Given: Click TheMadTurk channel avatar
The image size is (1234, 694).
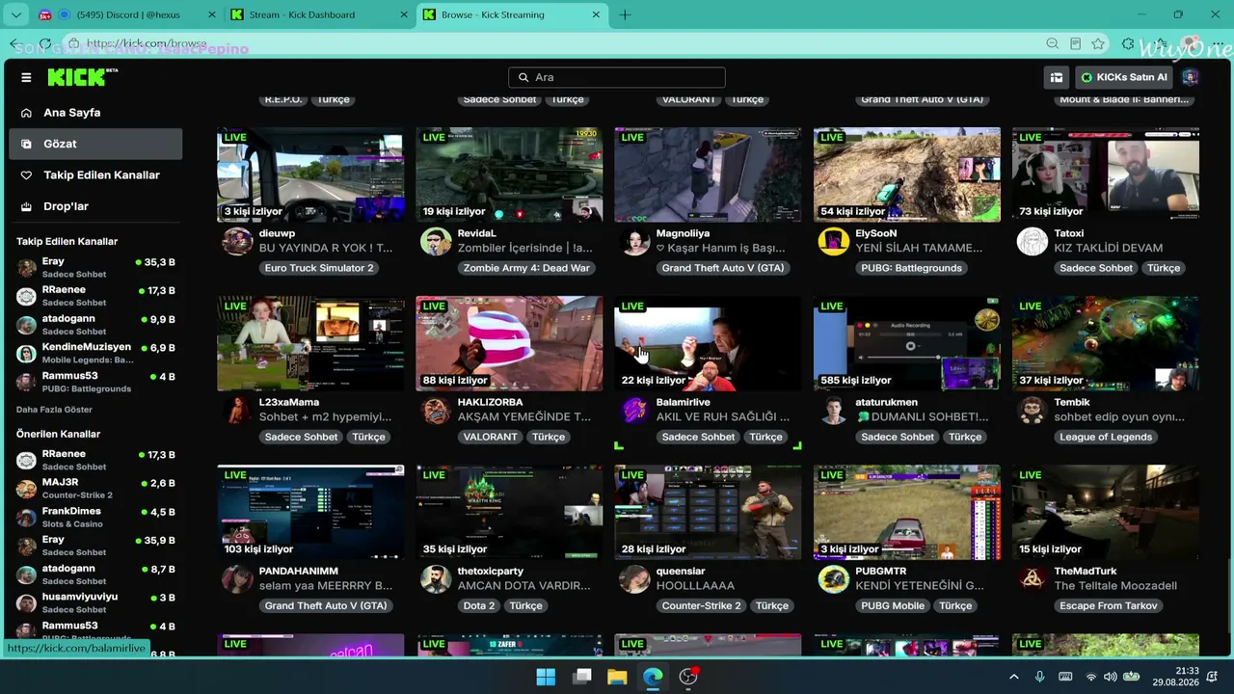Looking at the screenshot, I should (1033, 578).
